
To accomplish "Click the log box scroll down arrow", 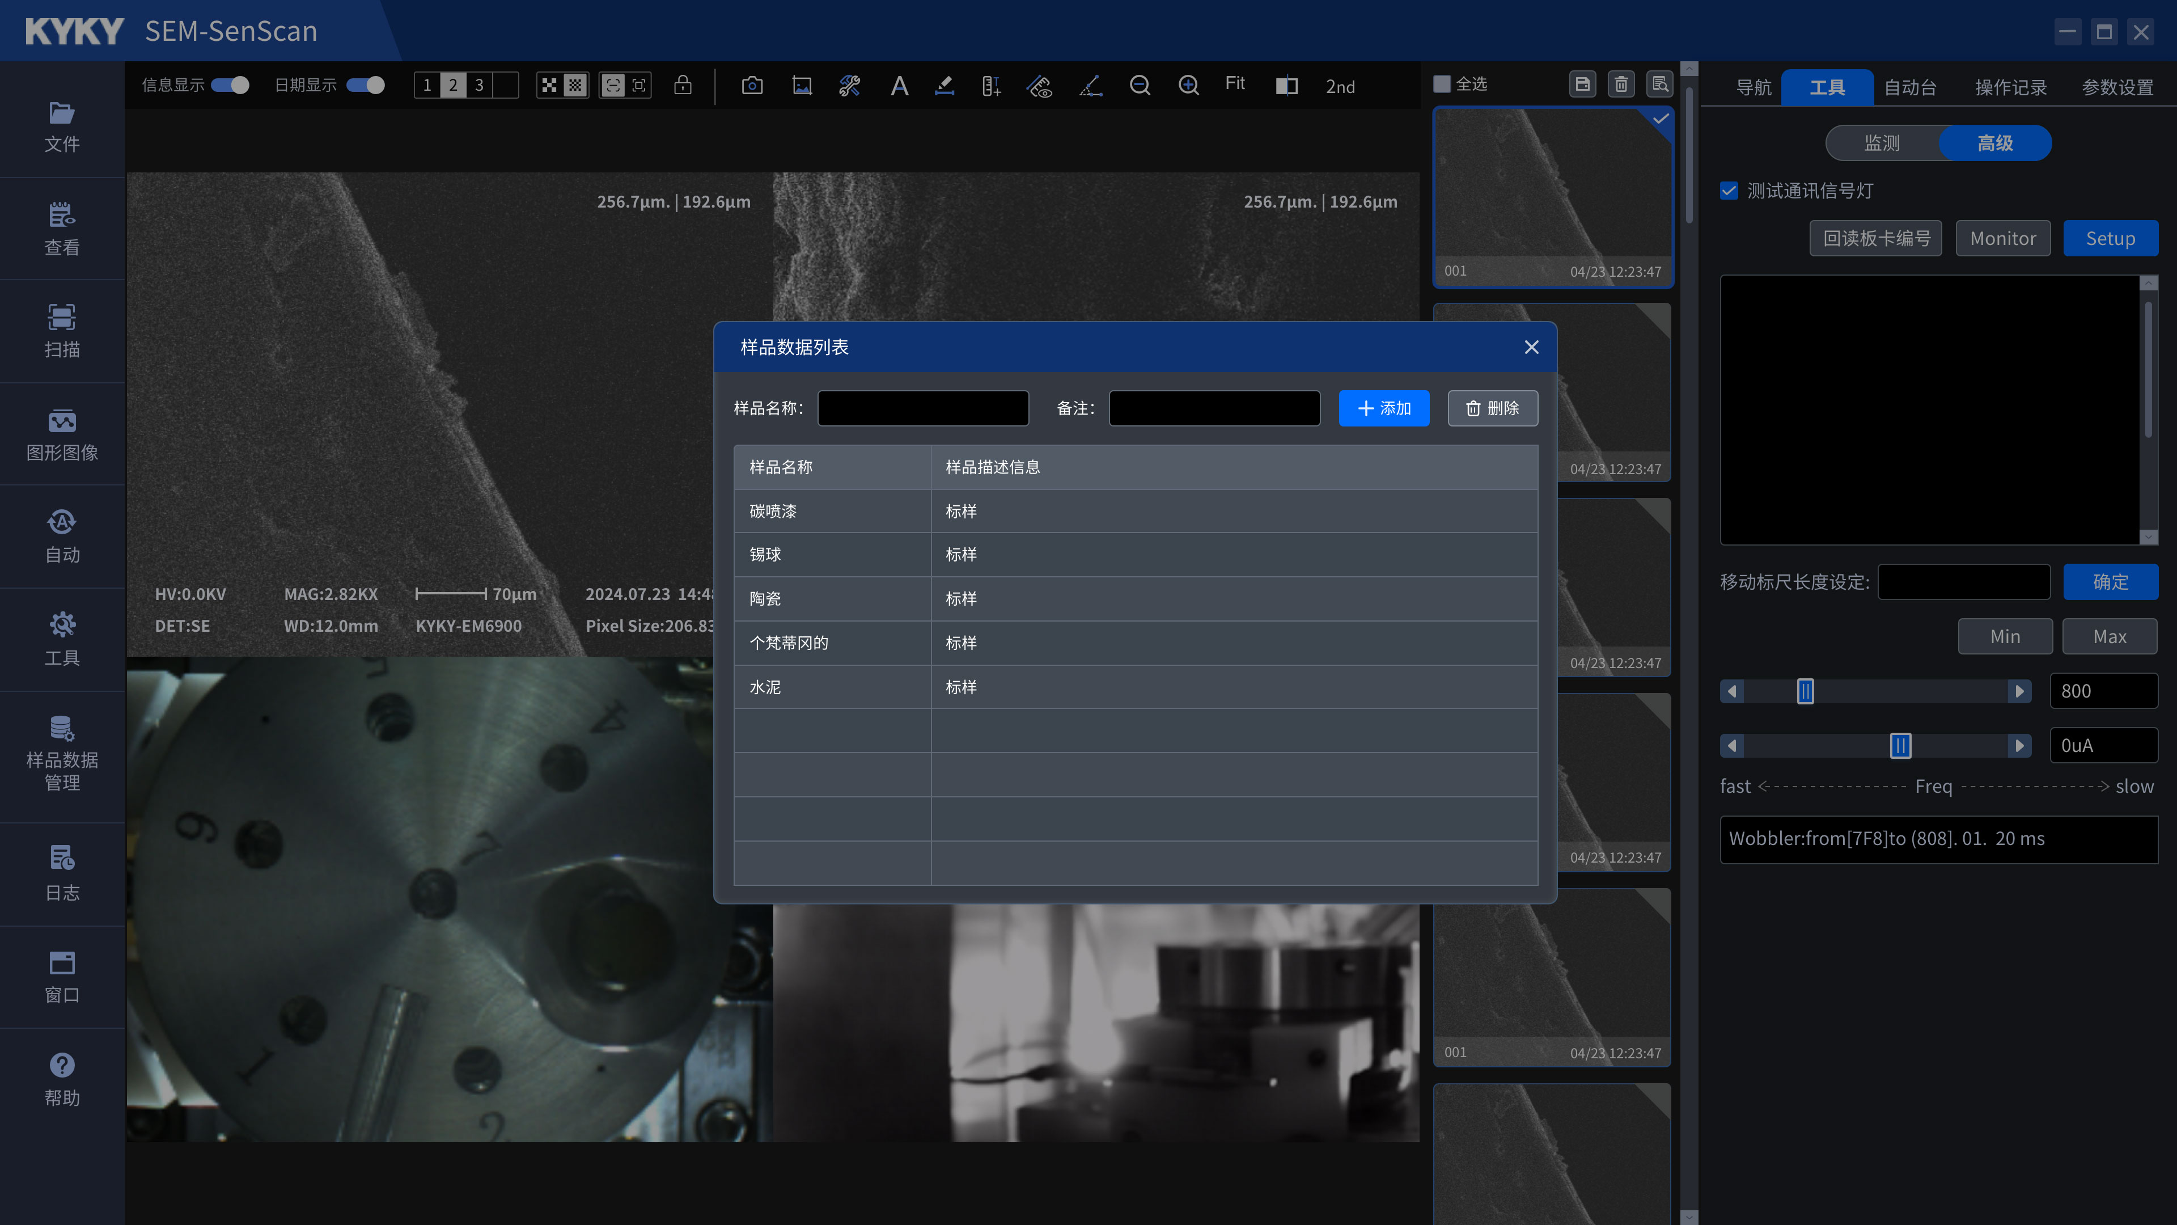I will [x=2148, y=537].
